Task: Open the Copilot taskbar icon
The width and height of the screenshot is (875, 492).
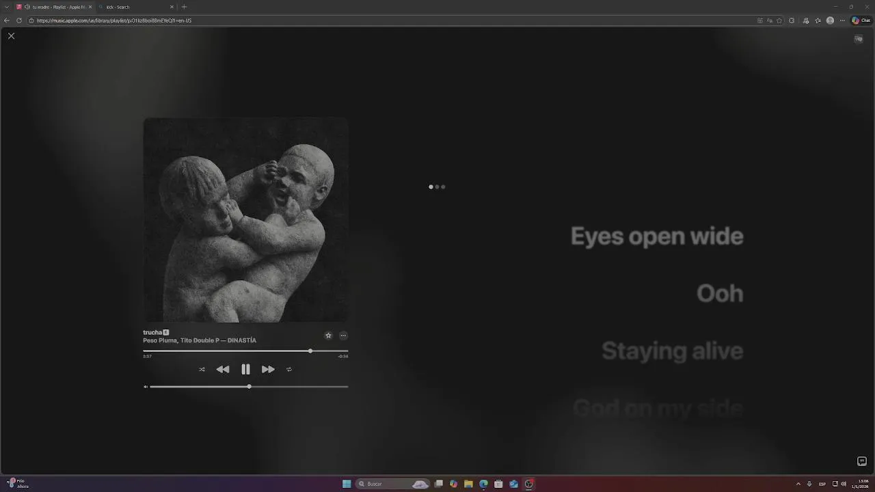Action: (x=453, y=484)
